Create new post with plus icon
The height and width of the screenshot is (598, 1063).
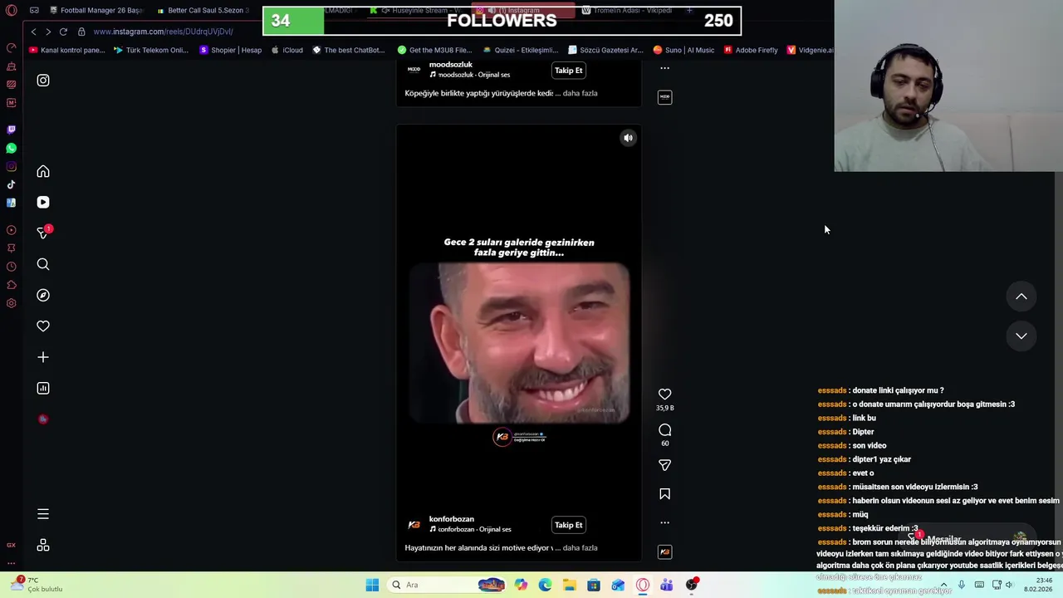(x=43, y=357)
